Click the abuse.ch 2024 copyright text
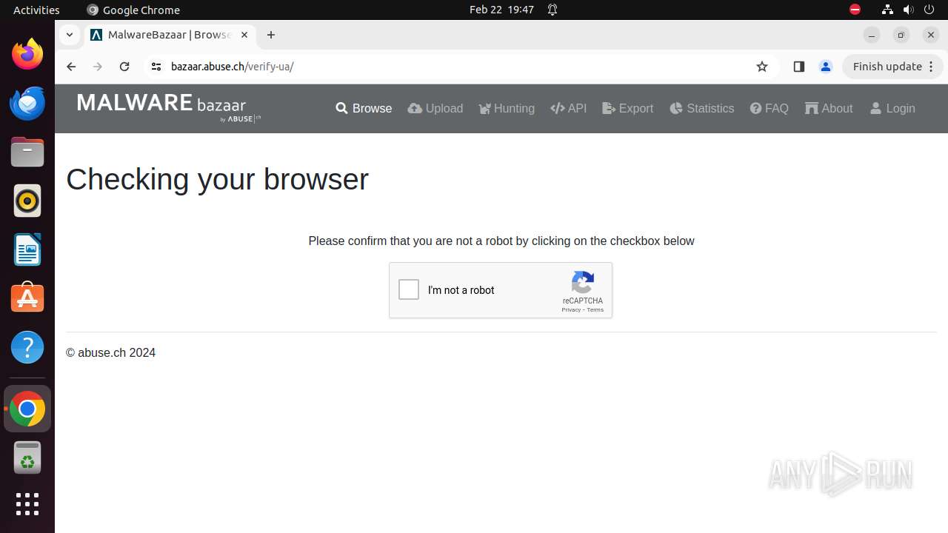This screenshot has width=948, height=533. [110, 353]
